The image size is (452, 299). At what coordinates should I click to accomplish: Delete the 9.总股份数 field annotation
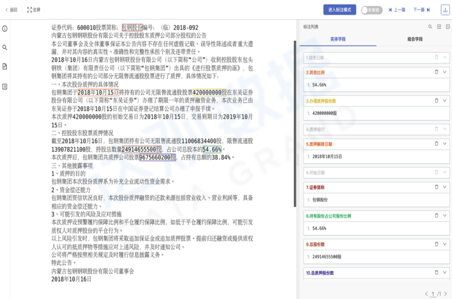coord(437,244)
